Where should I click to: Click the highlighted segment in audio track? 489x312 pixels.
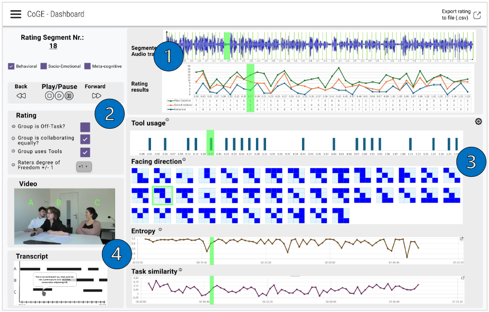pos(227,46)
